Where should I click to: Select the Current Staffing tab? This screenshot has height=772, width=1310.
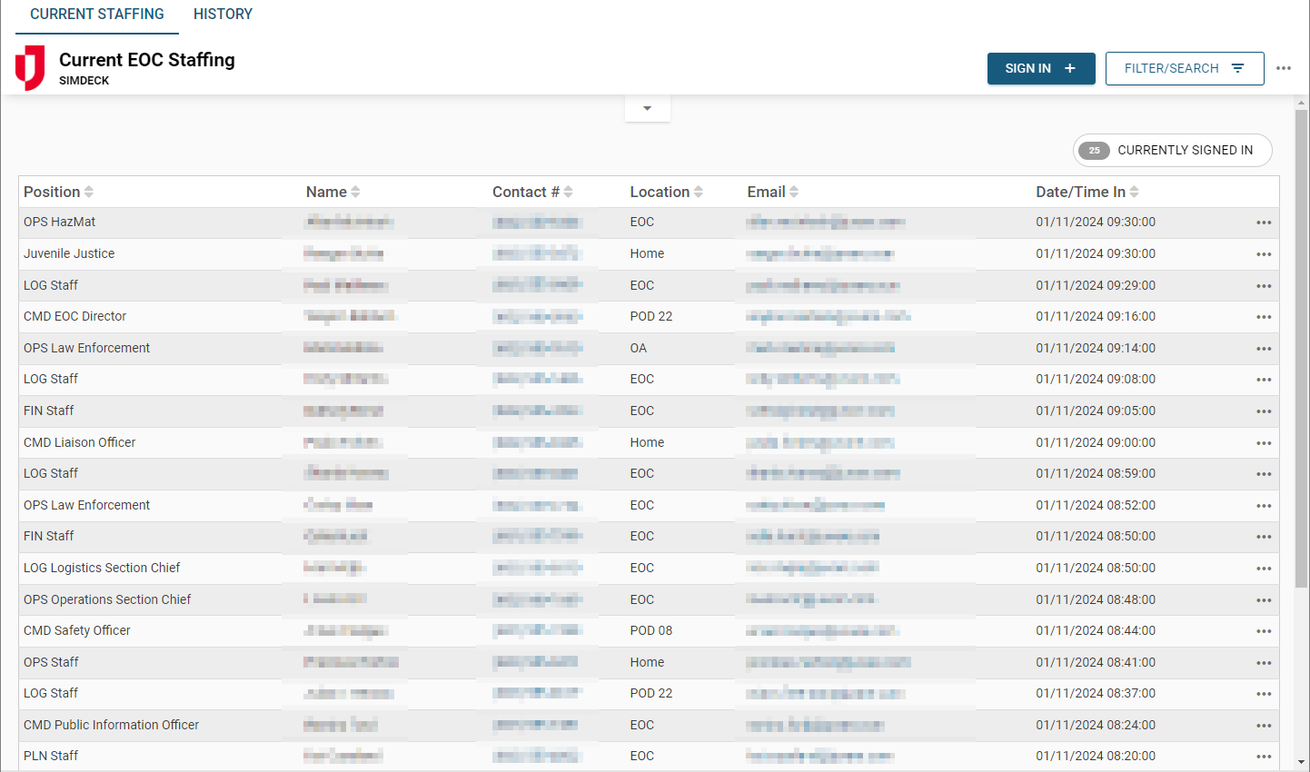click(97, 15)
